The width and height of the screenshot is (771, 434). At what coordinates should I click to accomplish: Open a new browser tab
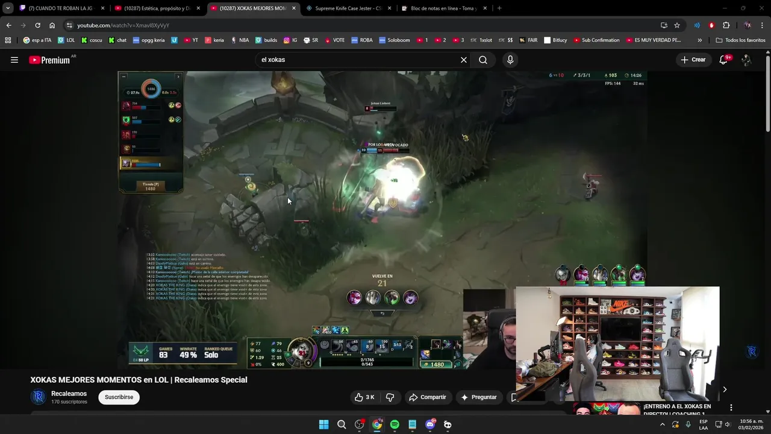(x=499, y=8)
